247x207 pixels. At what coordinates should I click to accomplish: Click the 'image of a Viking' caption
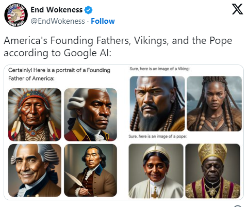pyautogui.click(x=159, y=69)
